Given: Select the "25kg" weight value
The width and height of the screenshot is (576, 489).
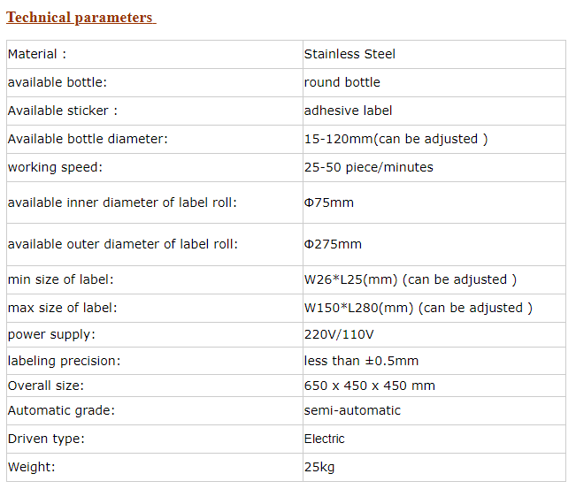Looking at the screenshot, I should point(319,467).
